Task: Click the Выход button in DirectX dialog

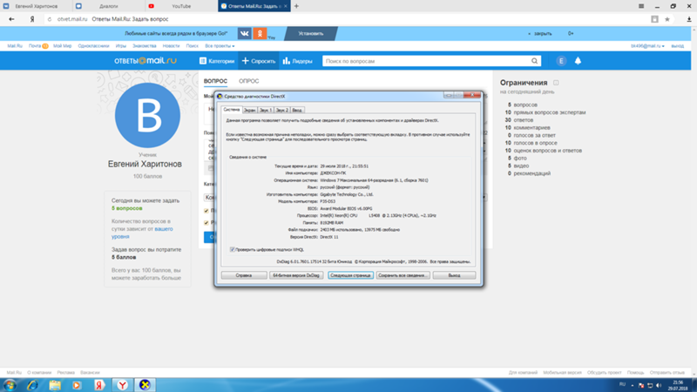Action: [454, 275]
